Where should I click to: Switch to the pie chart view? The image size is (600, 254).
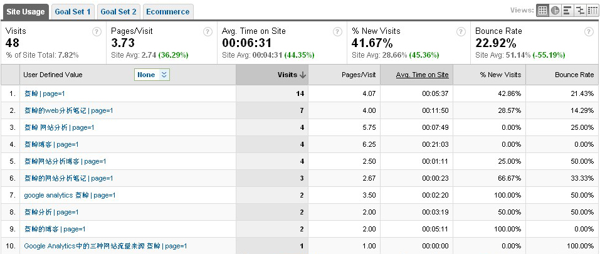click(x=555, y=10)
